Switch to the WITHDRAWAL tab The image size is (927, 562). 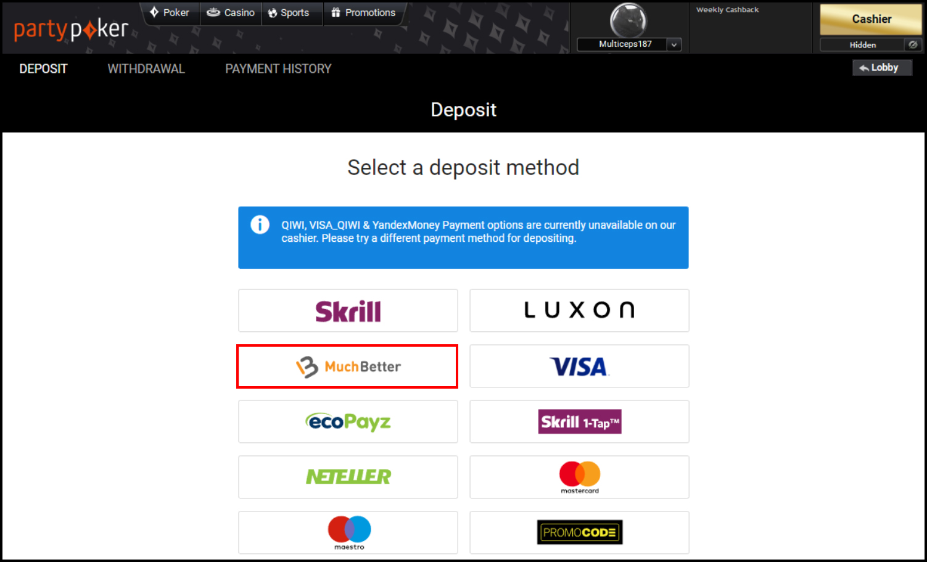[146, 69]
